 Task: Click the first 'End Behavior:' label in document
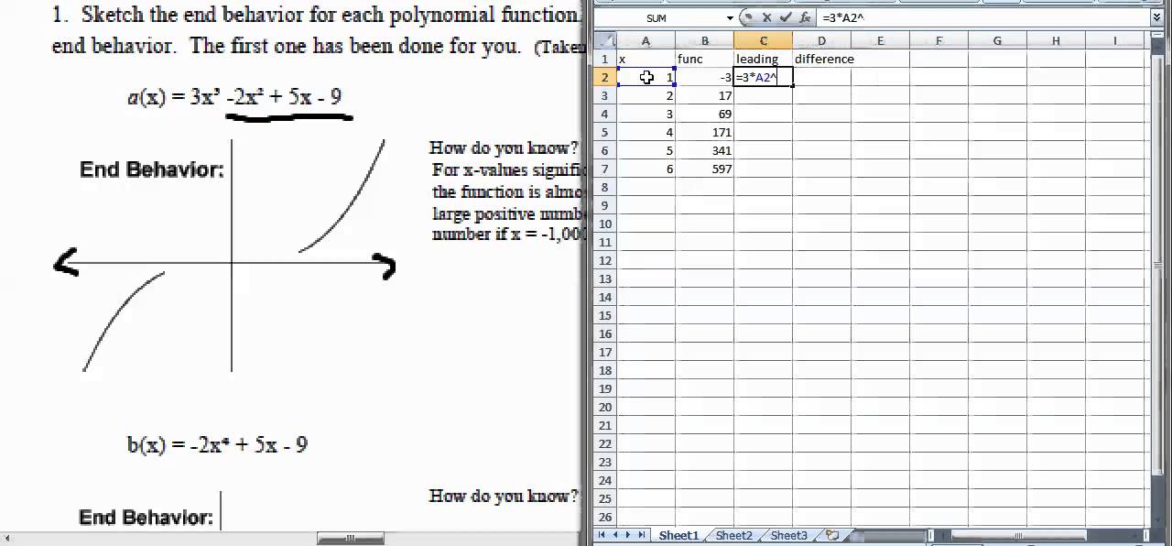point(152,169)
